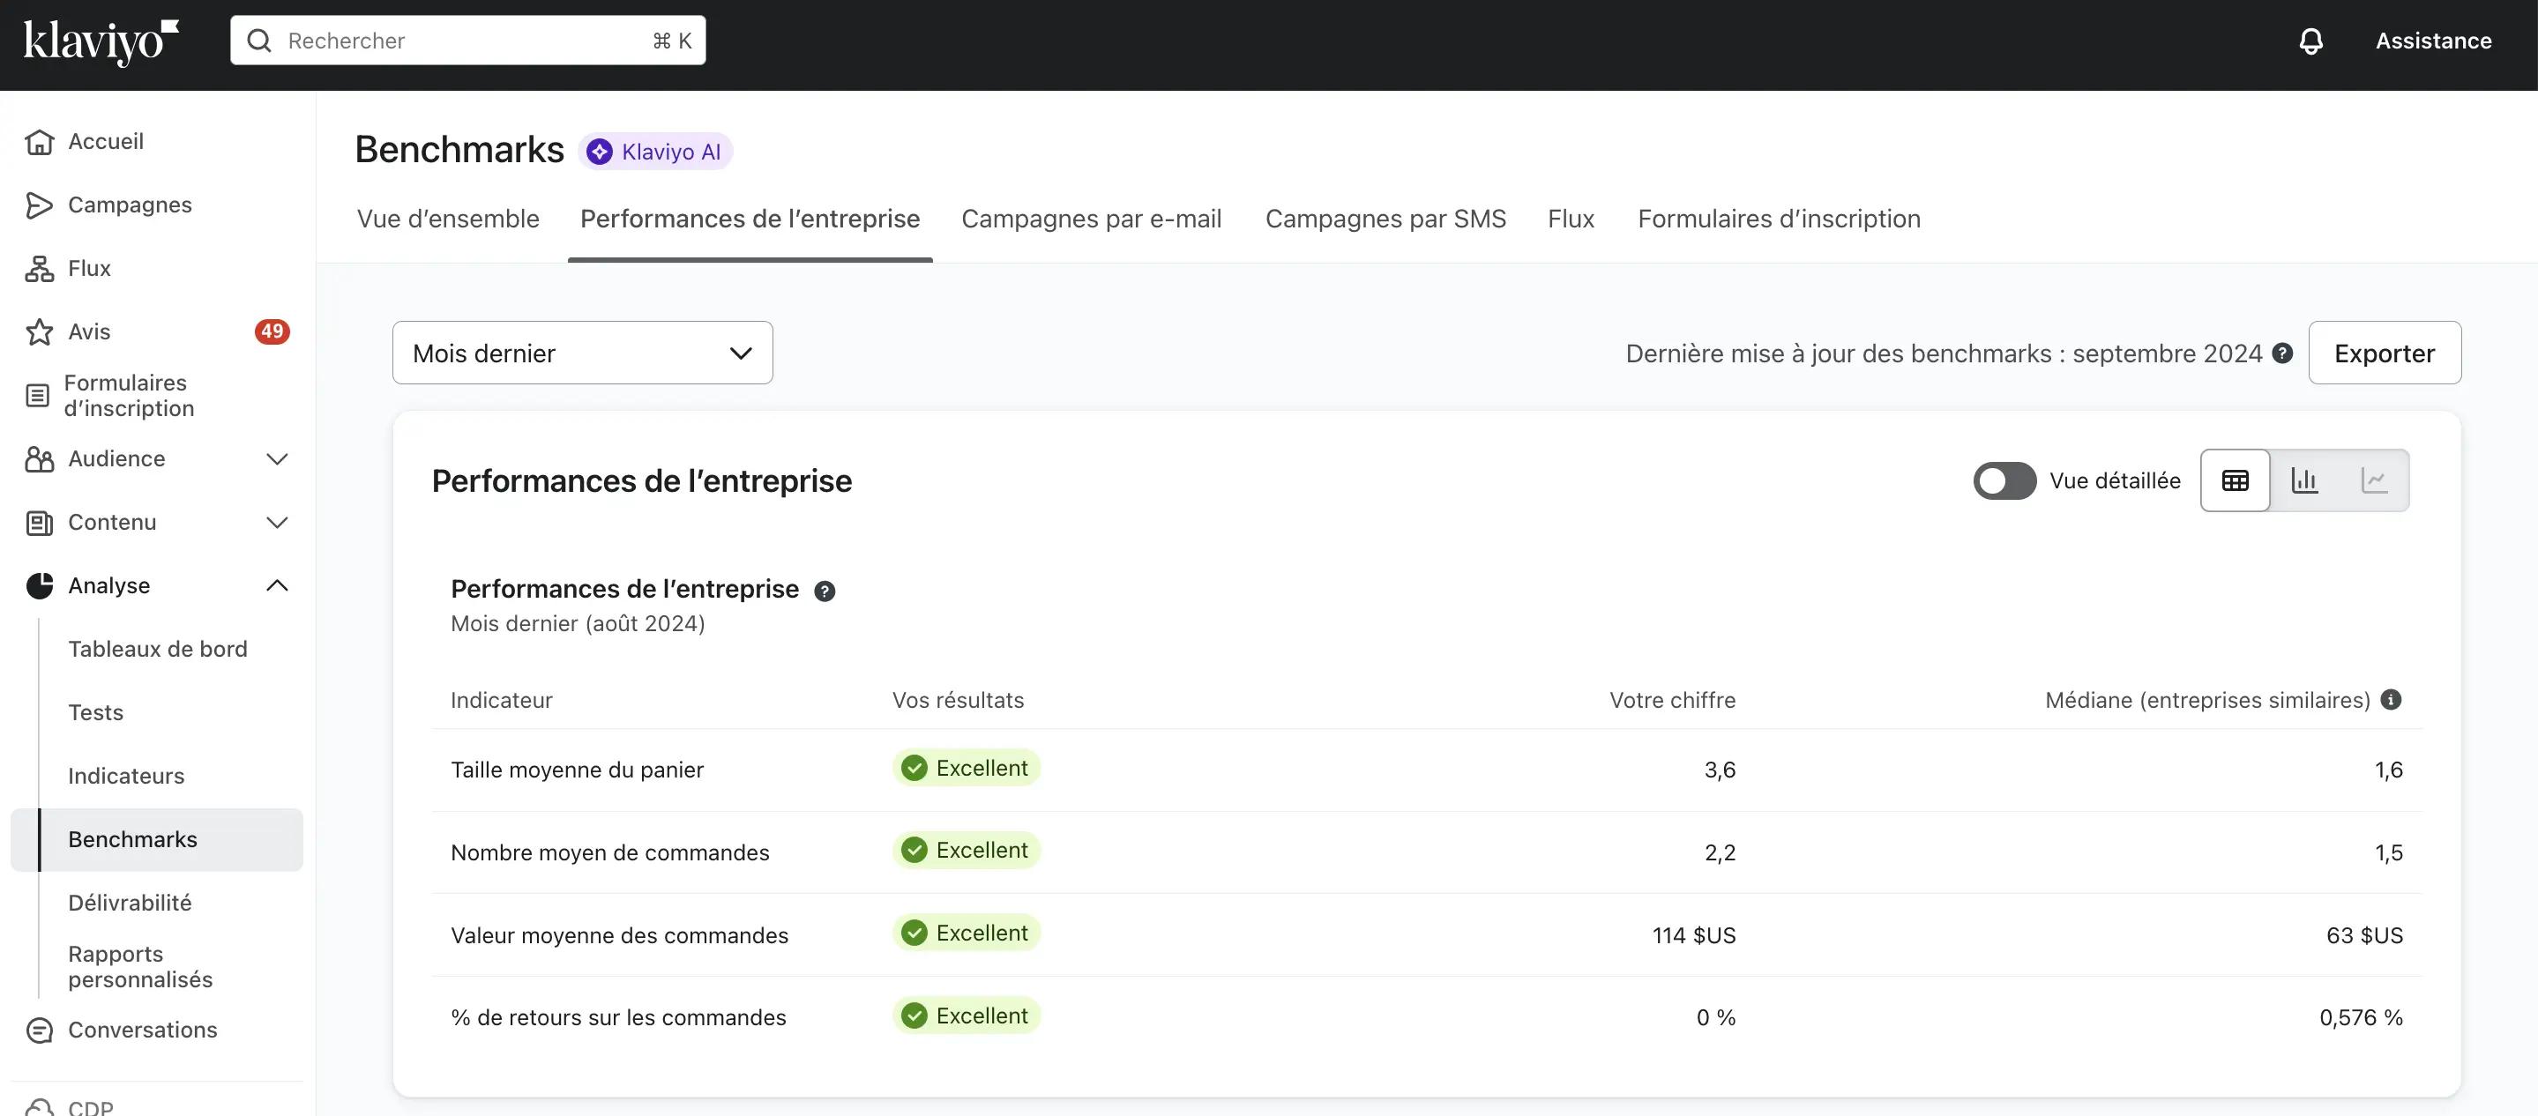2538x1116 pixels.
Task: Open Assistance in top bar
Action: pyautogui.click(x=2432, y=41)
